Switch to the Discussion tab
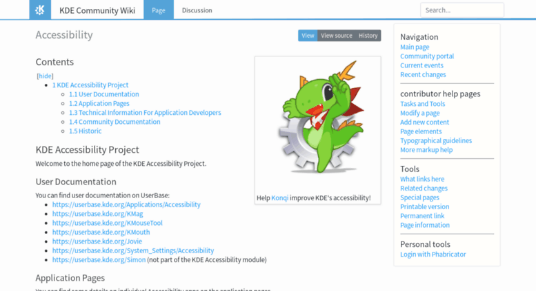The height and width of the screenshot is (291, 536). [x=197, y=10]
